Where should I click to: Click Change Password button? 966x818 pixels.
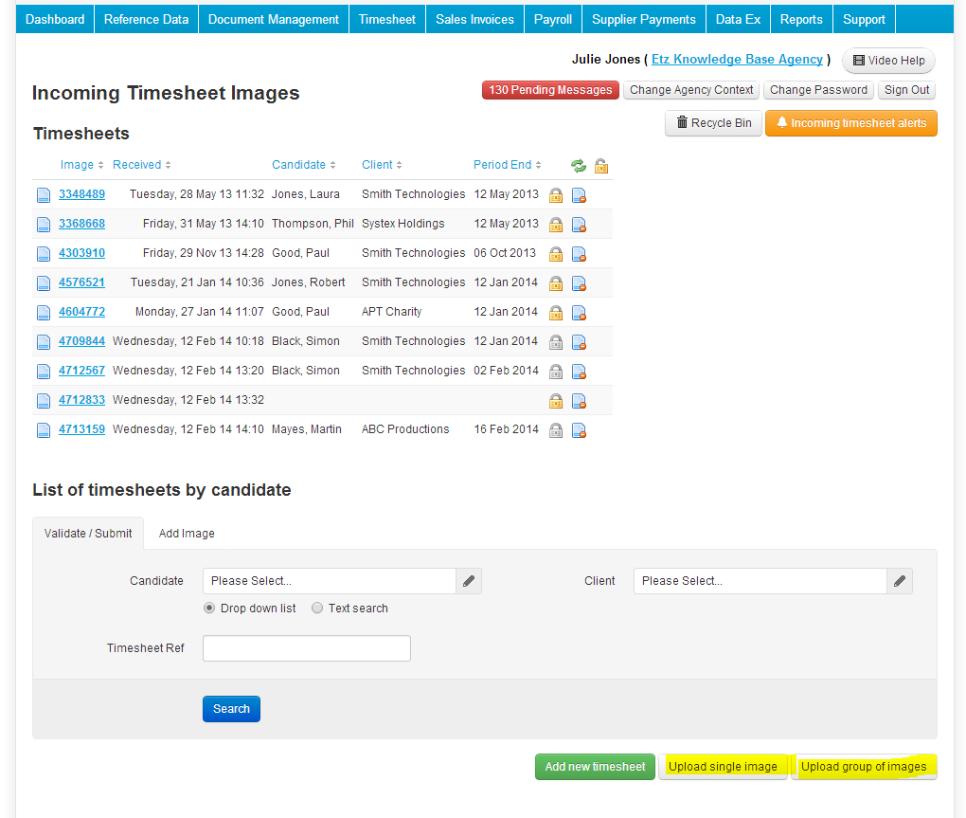pos(818,90)
